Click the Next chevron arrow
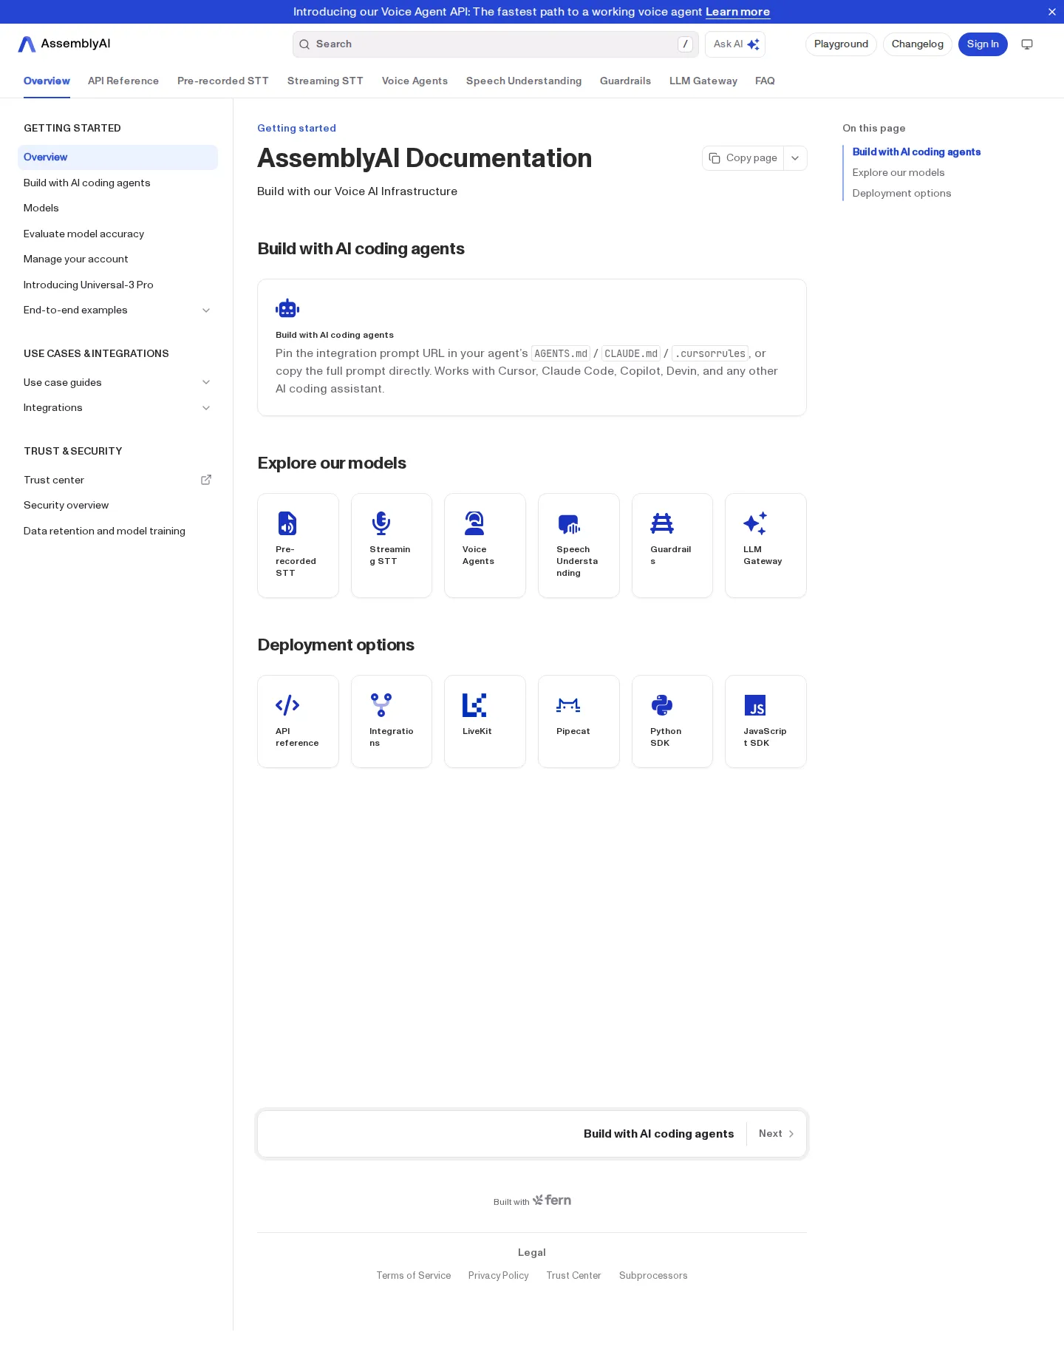 [791, 1134]
